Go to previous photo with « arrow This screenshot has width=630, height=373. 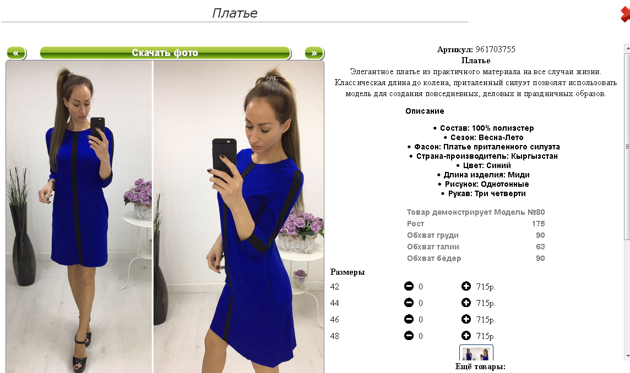tap(17, 53)
